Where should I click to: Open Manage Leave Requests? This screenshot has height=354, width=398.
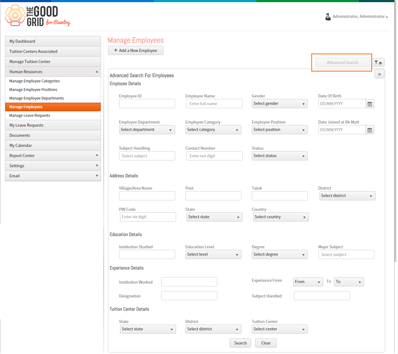(x=53, y=116)
